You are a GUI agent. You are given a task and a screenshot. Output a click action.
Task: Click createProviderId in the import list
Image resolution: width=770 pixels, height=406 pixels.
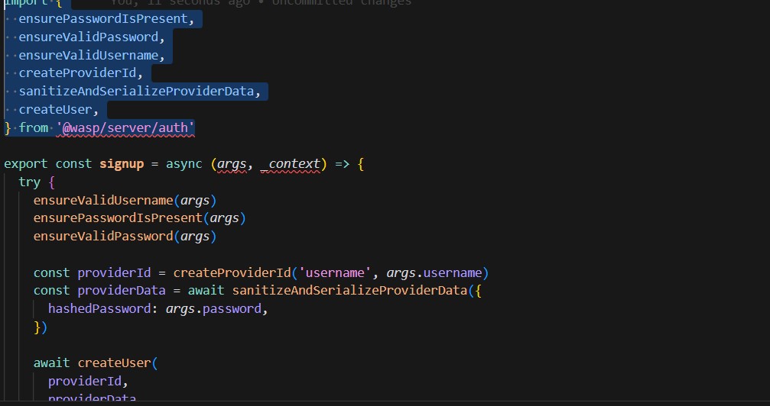tap(77, 73)
